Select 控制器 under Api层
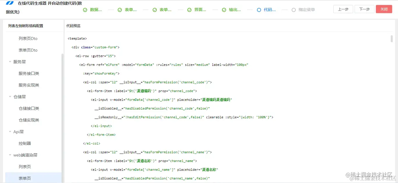This screenshot has height=183, width=398. (24, 143)
